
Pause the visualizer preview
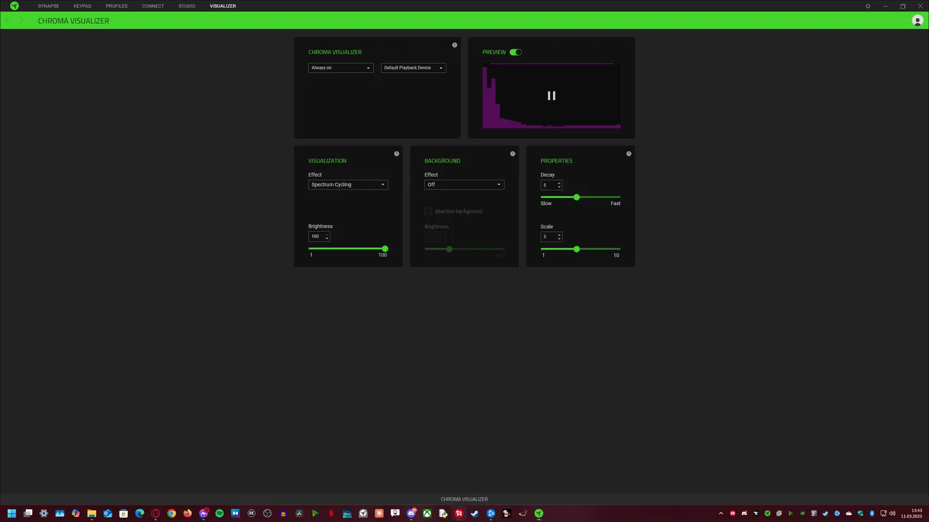552,95
